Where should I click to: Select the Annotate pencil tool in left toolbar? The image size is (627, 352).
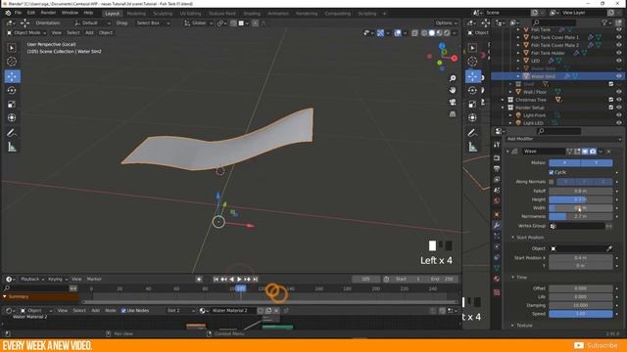tap(12, 133)
